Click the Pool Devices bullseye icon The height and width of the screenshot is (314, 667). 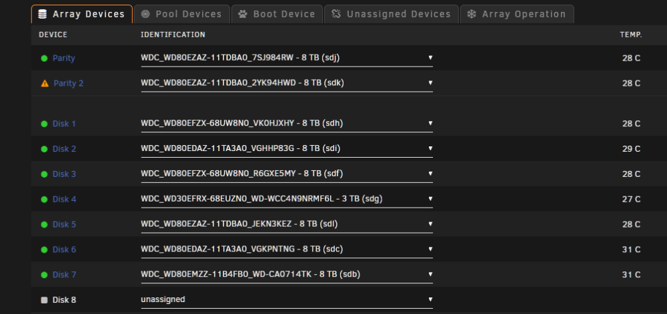coord(145,14)
